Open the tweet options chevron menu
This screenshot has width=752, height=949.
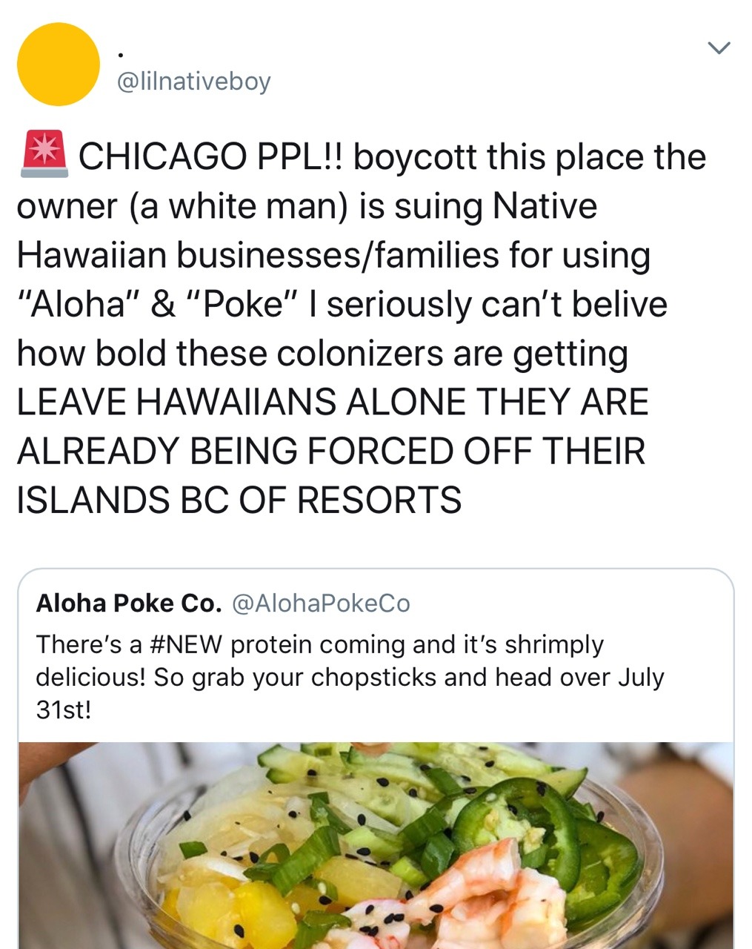tap(719, 48)
